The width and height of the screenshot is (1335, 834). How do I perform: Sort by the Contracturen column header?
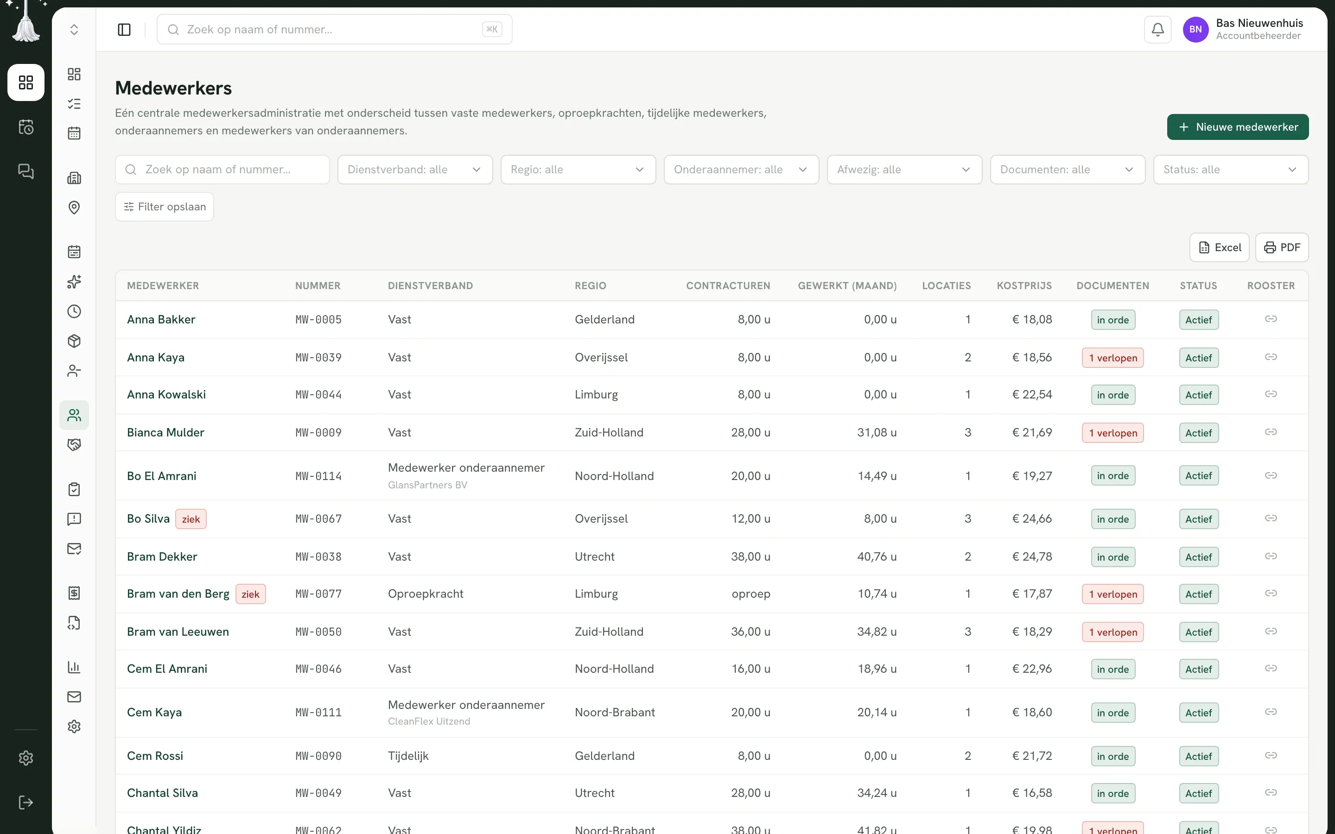pos(728,286)
